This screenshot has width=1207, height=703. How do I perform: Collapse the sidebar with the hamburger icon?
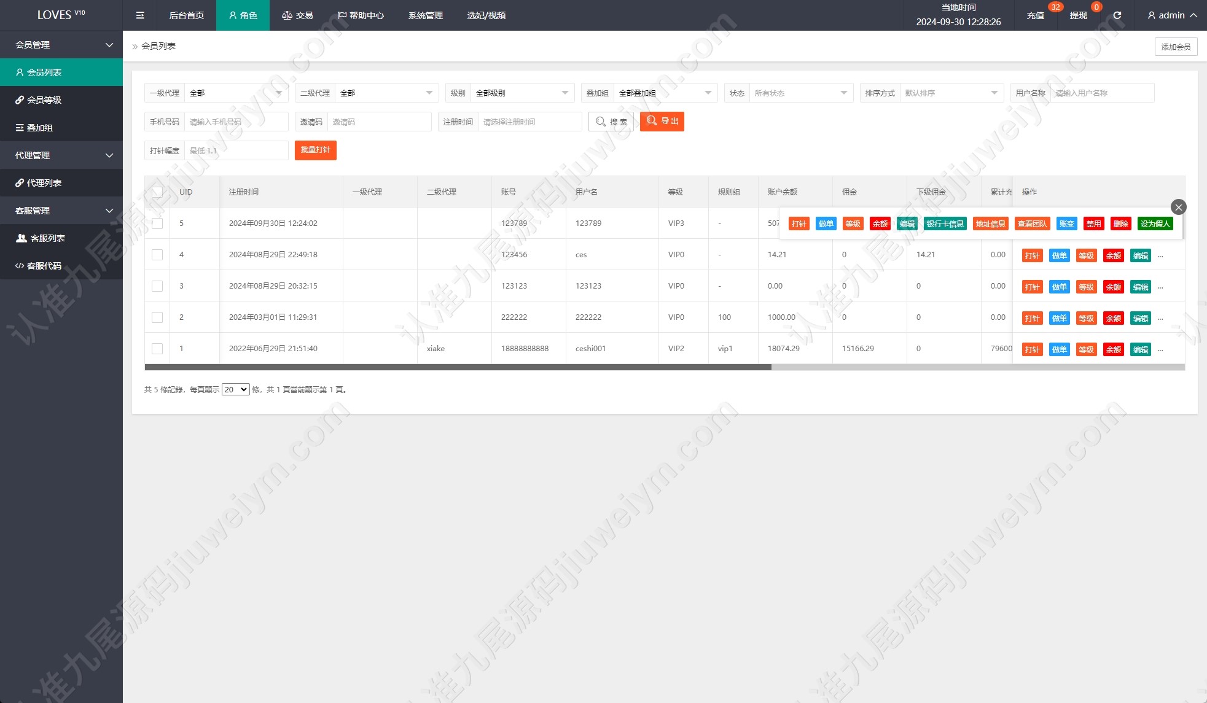pyautogui.click(x=140, y=15)
